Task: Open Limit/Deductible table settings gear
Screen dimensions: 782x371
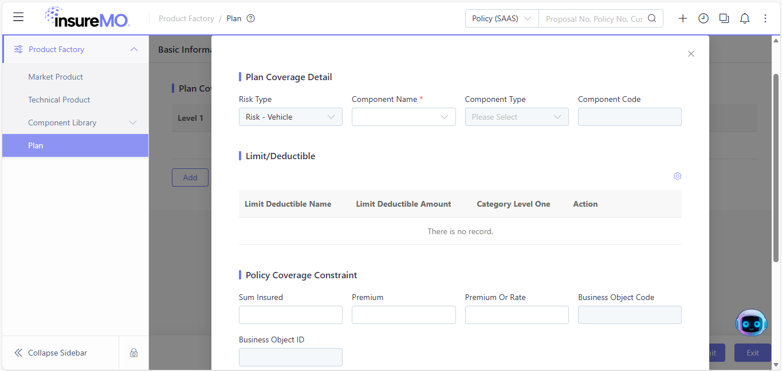Action: point(677,176)
